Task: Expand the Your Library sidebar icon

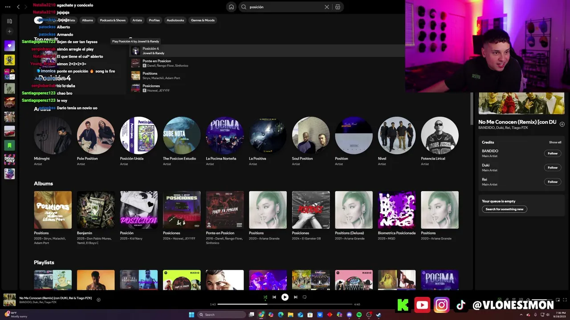Action: (9, 21)
